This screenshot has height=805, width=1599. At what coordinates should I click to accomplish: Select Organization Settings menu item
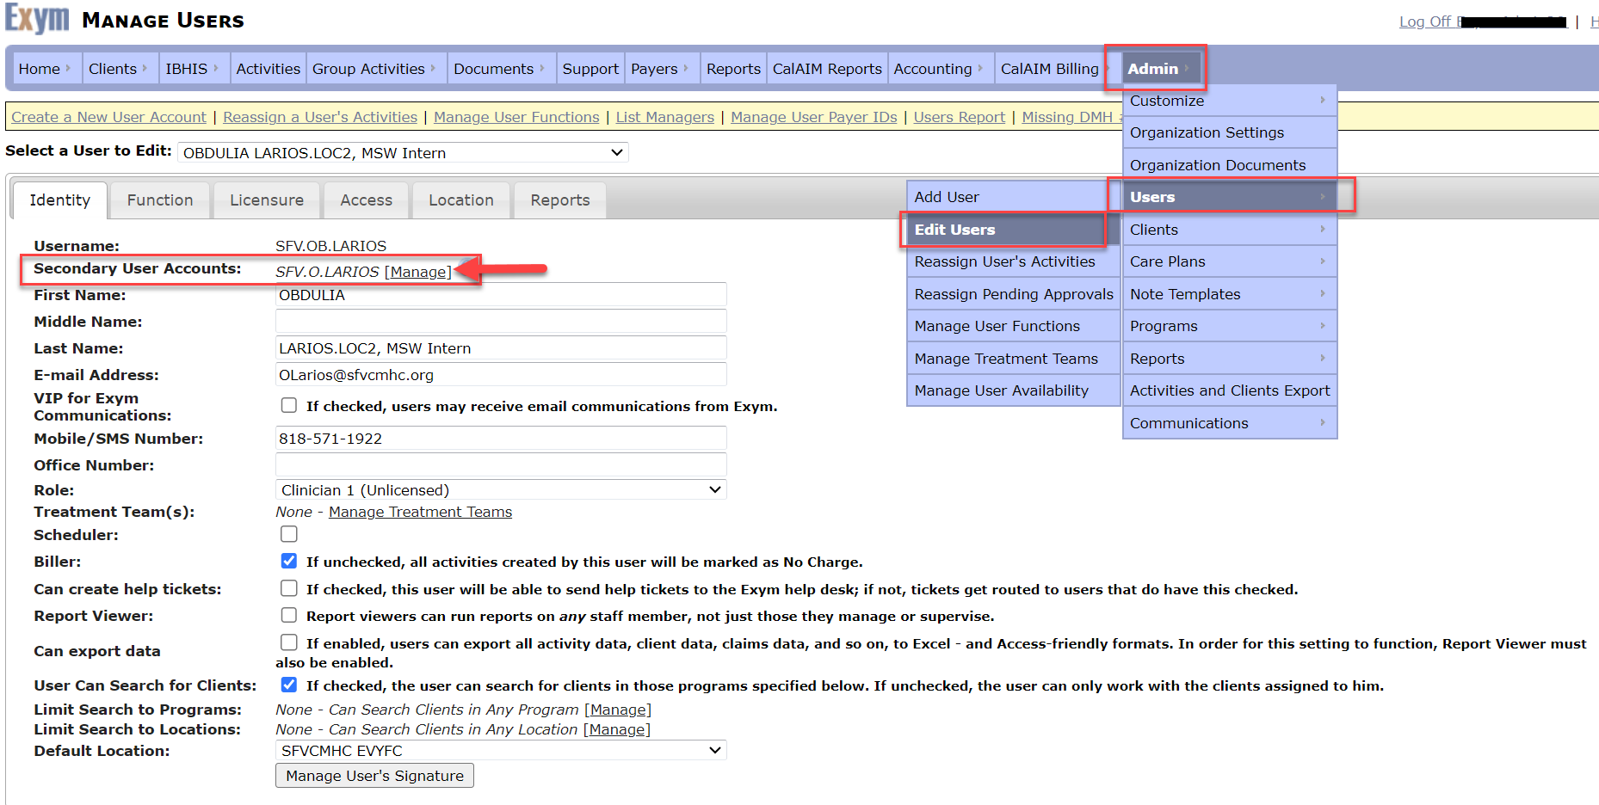[x=1229, y=132]
